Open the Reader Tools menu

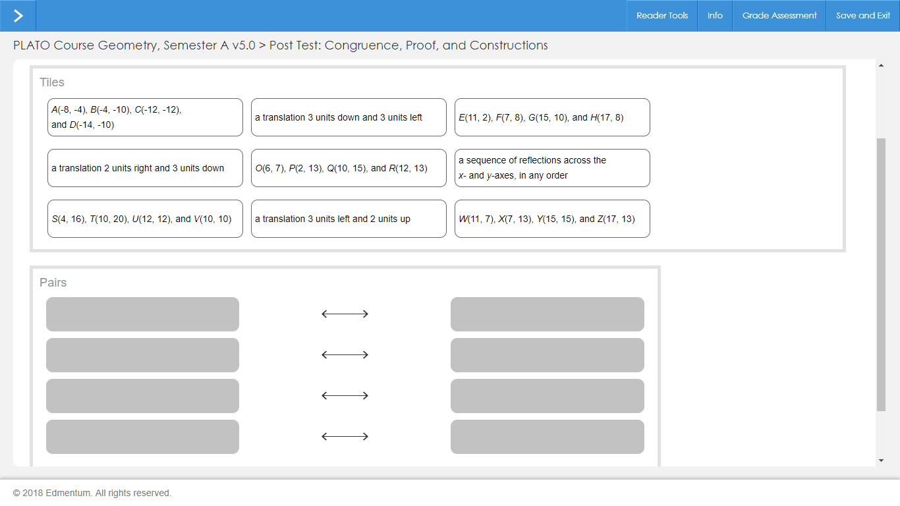click(661, 16)
